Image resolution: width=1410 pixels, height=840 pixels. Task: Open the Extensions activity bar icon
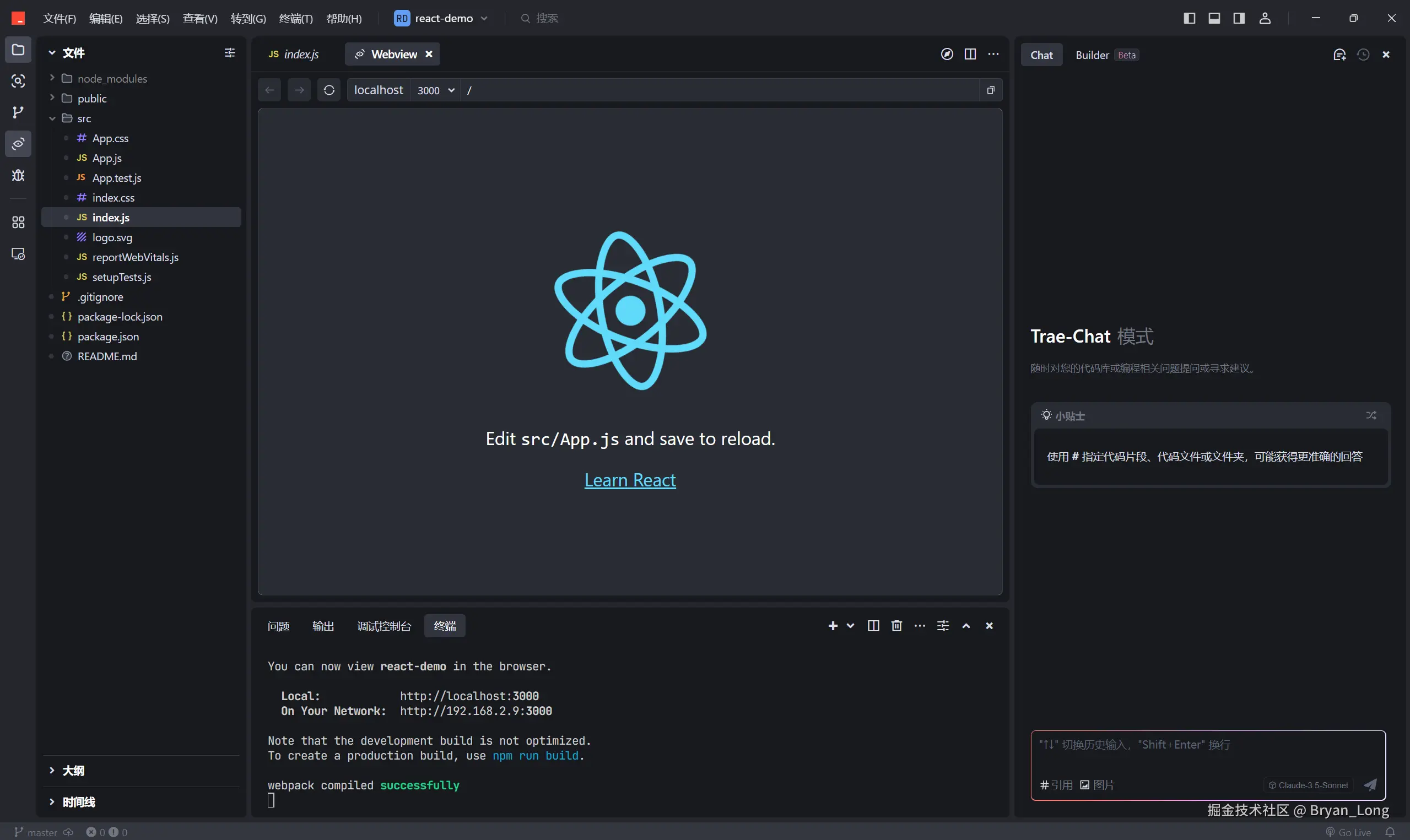tap(18, 222)
